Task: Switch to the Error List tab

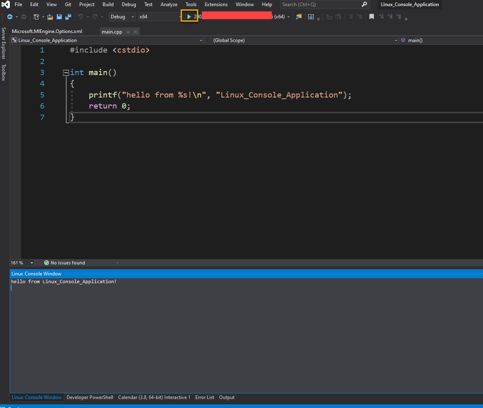Action: (205, 397)
